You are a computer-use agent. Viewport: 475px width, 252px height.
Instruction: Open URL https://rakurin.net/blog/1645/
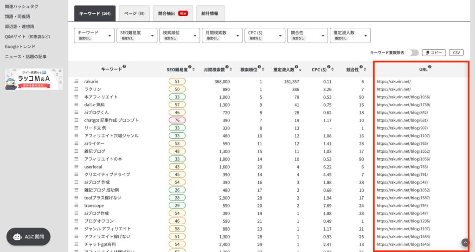[x=403, y=244]
